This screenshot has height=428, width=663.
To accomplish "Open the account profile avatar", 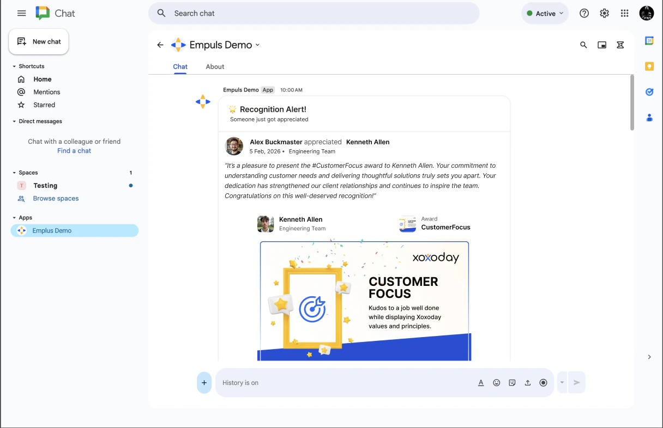I will (647, 13).
